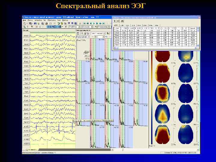Click the list-view icon at spectrum panel toolbar start

tap(78, 33)
